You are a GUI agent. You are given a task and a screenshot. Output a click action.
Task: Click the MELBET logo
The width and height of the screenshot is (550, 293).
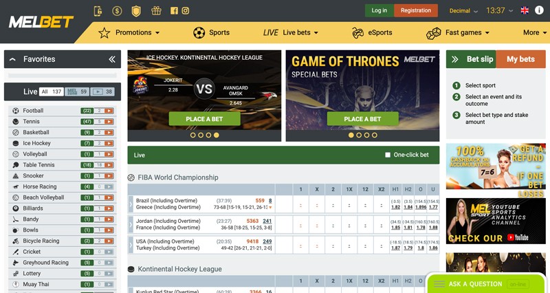[x=41, y=22]
